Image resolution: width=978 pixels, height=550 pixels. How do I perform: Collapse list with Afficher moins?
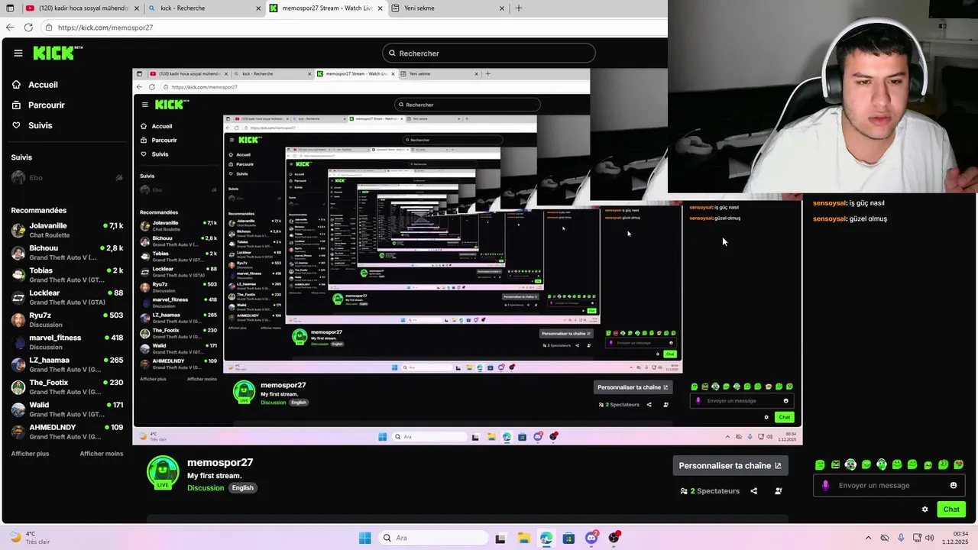click(x=102, y=454)
